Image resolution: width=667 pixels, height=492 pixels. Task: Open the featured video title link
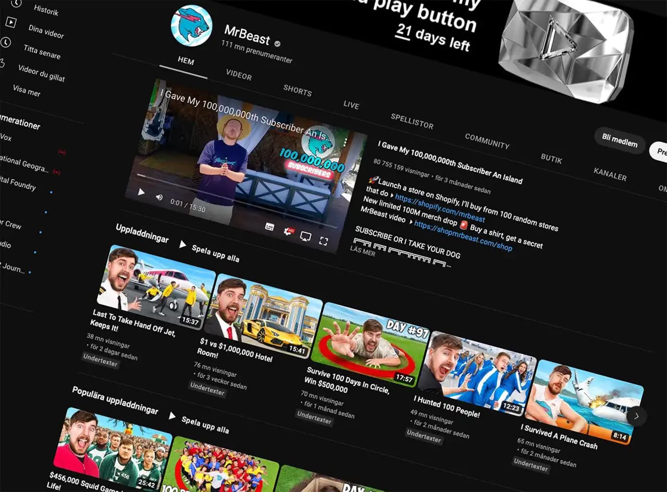pyautogui.click(x=450, y=162)
